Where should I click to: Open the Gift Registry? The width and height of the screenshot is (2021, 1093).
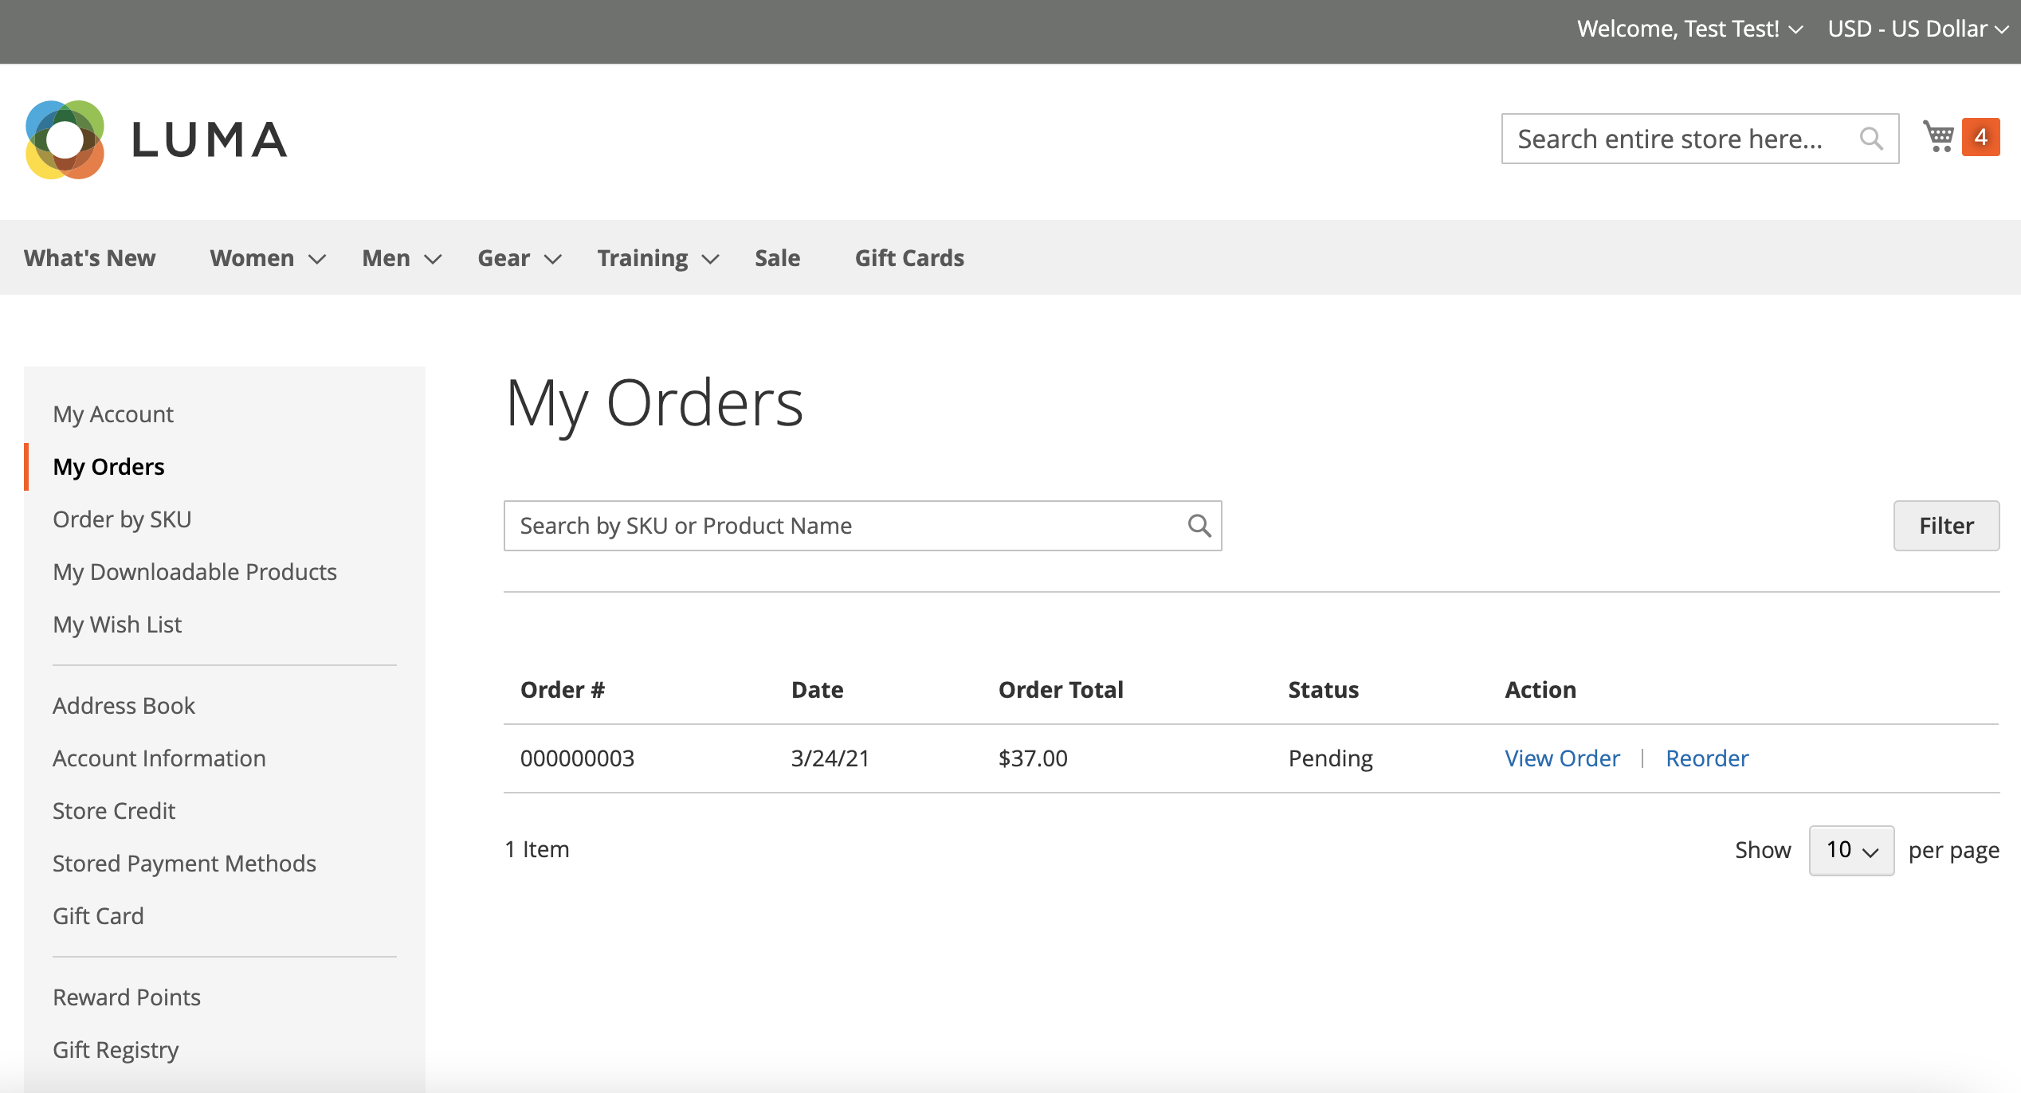pyautogui.click(x=116, y=1050)
